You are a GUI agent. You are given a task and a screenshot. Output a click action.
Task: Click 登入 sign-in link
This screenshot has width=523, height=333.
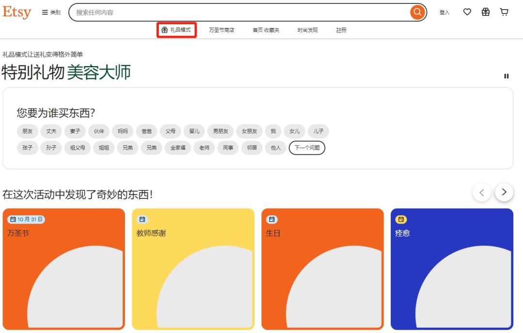coord(444,13)
